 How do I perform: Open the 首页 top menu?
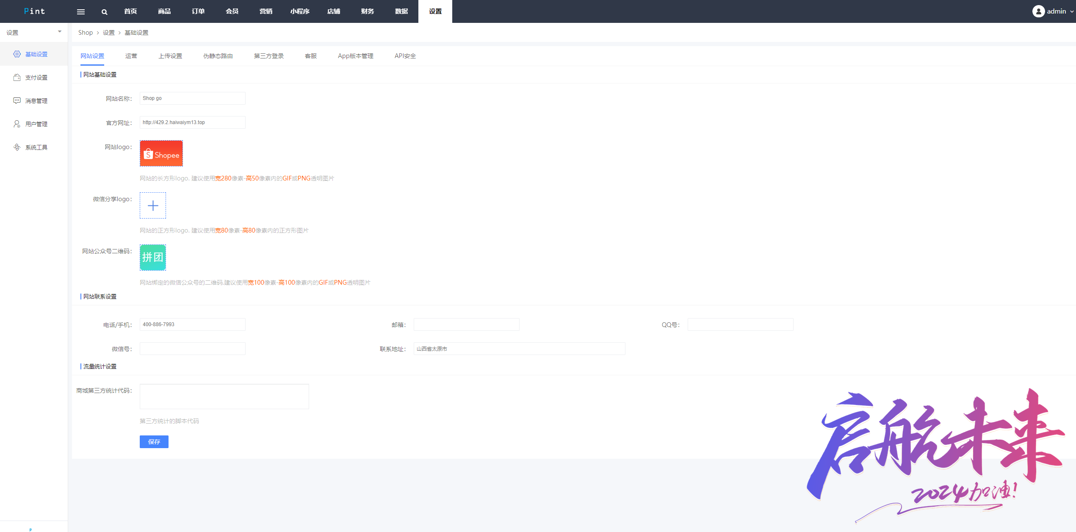point(130,11)
